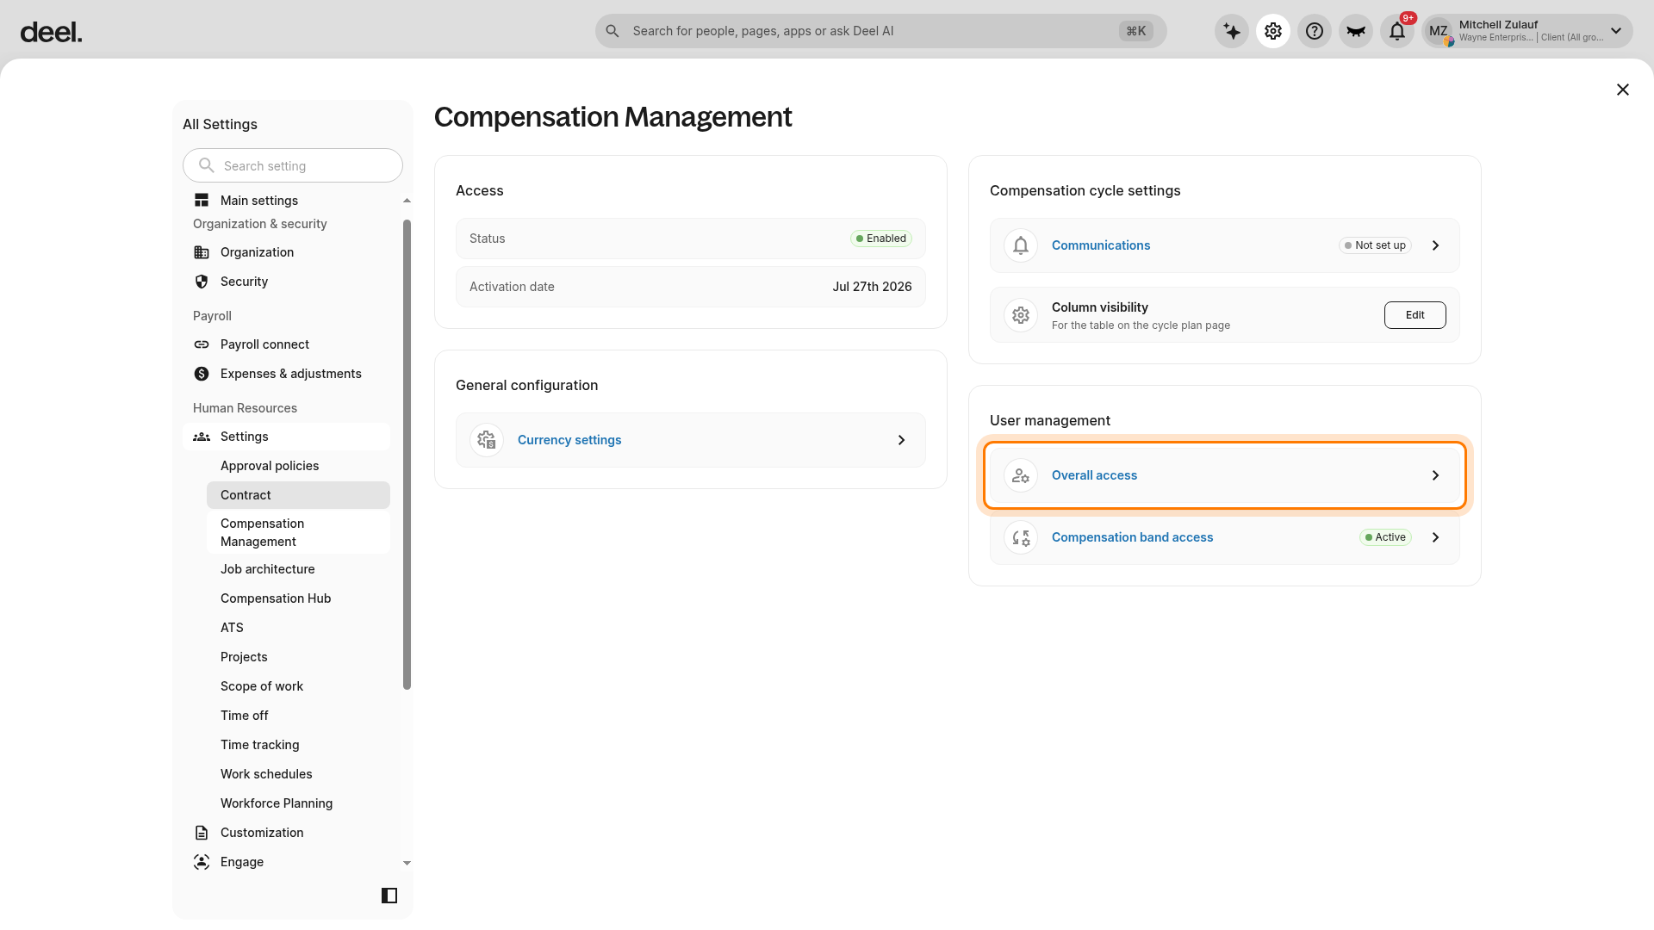The height and width of the screenshot is (930, 1654).
Task: Click Expenses & adjustments dollar icon
Action: click(202, 374)
